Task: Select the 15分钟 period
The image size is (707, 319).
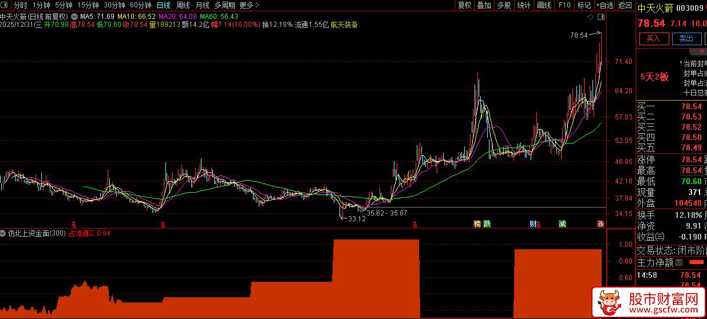Action: [88, 5]
